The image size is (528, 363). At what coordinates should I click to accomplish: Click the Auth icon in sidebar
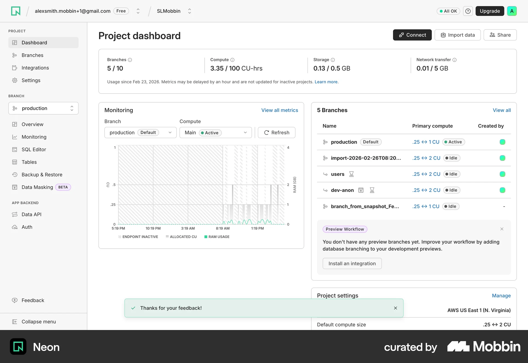(15, 227)
